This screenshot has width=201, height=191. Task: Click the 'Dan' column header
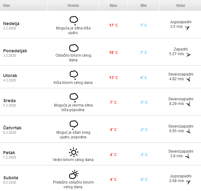click(x=6, y=6)
